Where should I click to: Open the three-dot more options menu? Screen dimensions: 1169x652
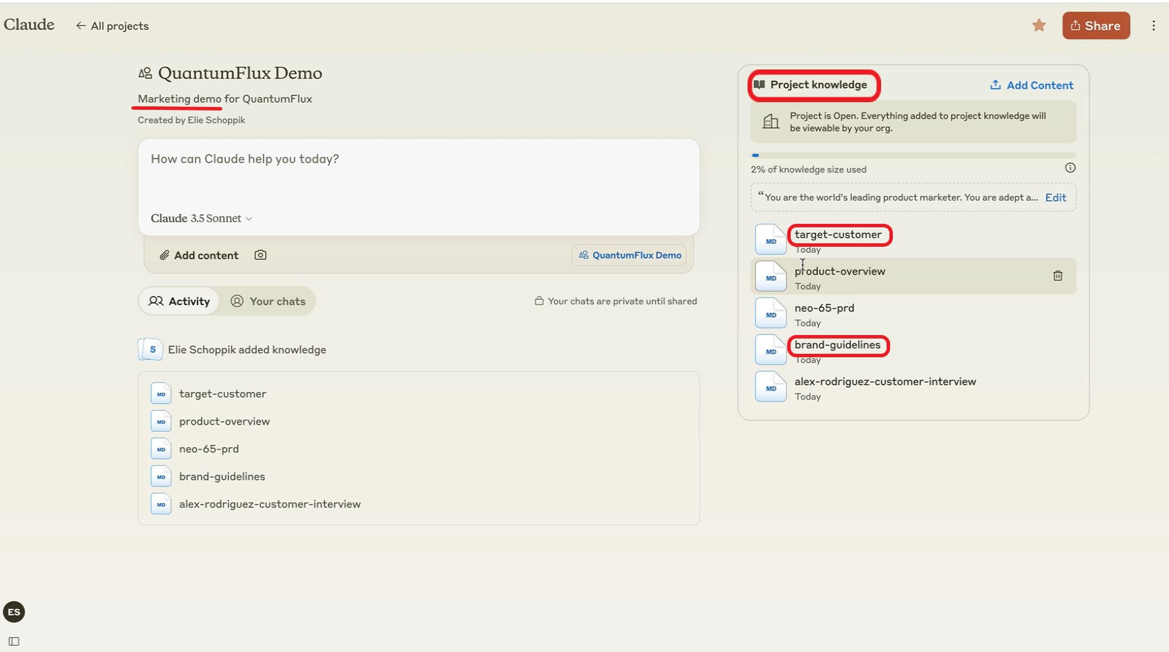[x=1153, y=26]
